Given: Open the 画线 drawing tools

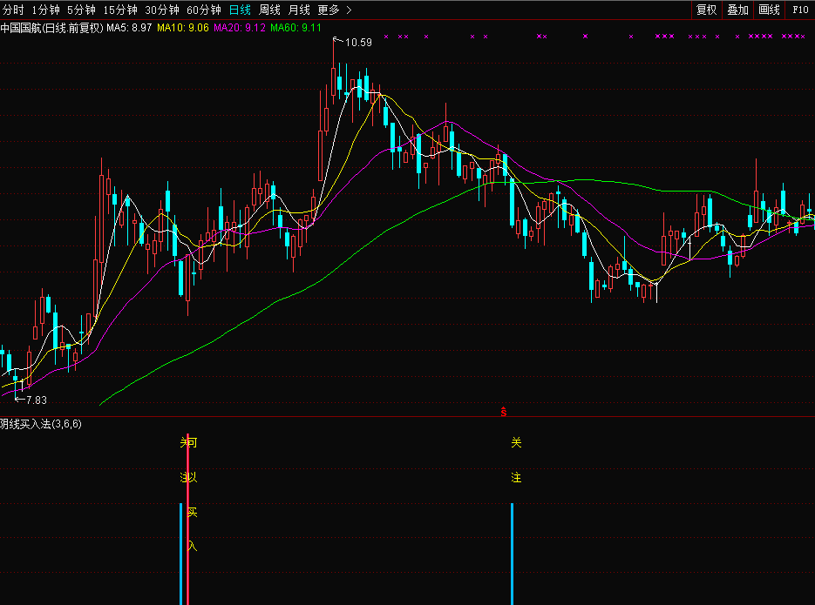Looking at the screenshot, I should [x=769, y=10].
